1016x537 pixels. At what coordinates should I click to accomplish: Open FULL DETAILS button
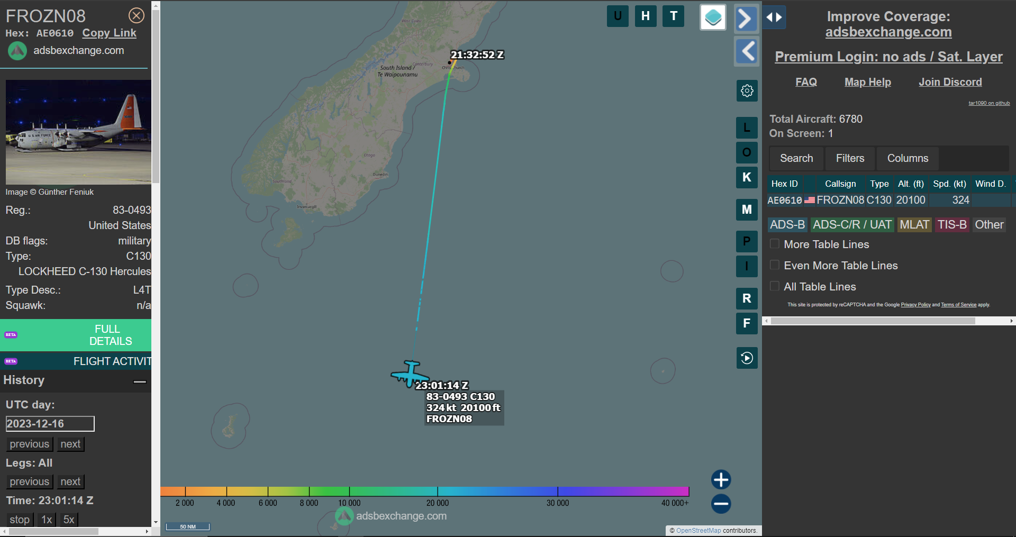click(x=76, y=335)
